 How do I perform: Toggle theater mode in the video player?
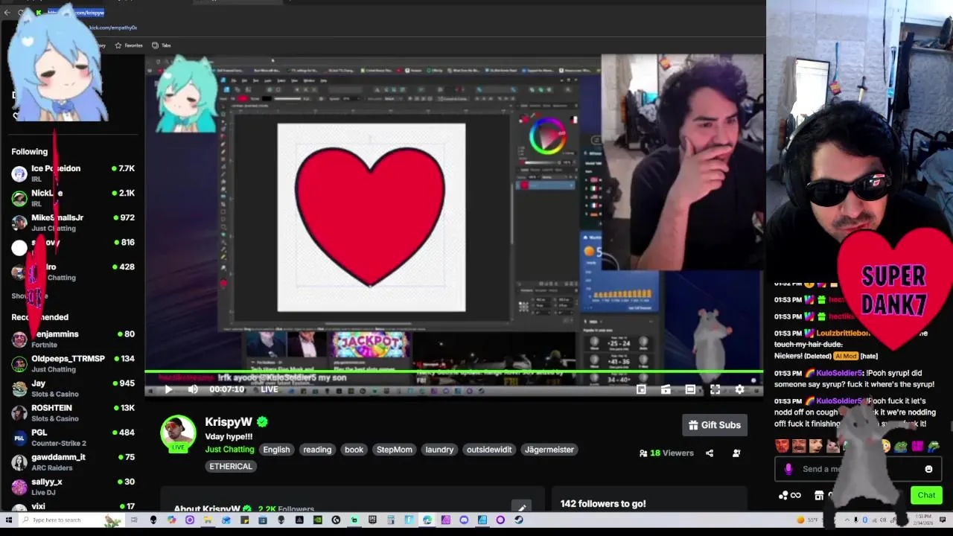pos(690,389)
